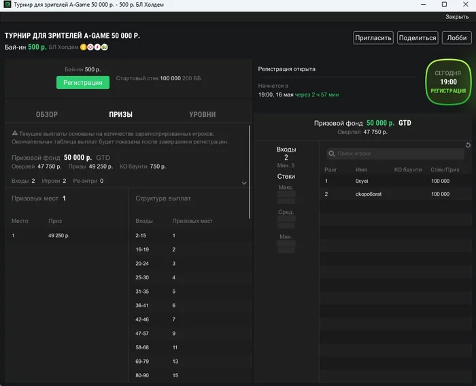Click the Поделиться button

418,38
